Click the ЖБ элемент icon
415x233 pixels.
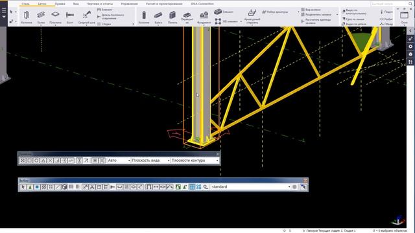pyautogui.click(x=218, y=21)
